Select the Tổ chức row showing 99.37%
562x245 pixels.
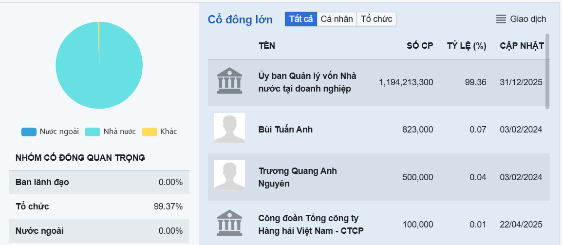pos(99,207)
